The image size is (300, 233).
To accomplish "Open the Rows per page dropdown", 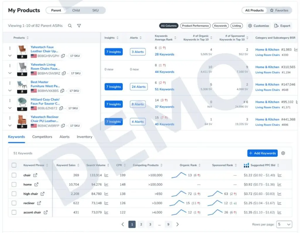I will (x=284, y=224).
